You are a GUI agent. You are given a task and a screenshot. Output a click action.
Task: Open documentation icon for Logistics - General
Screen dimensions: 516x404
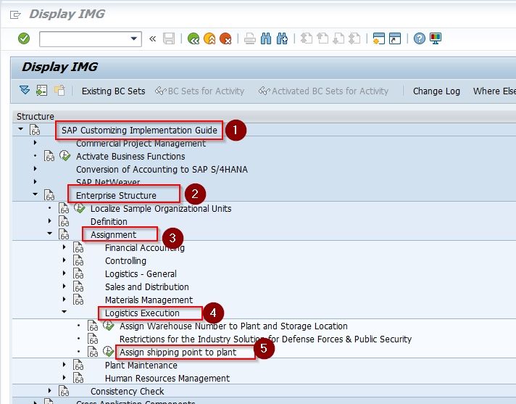[x=78, y=273]
